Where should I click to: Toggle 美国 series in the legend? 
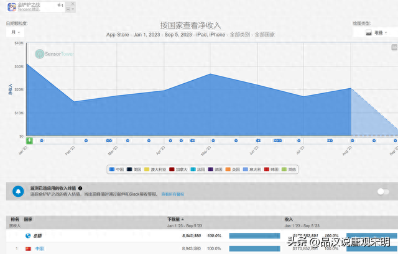[x=134, y=170]
